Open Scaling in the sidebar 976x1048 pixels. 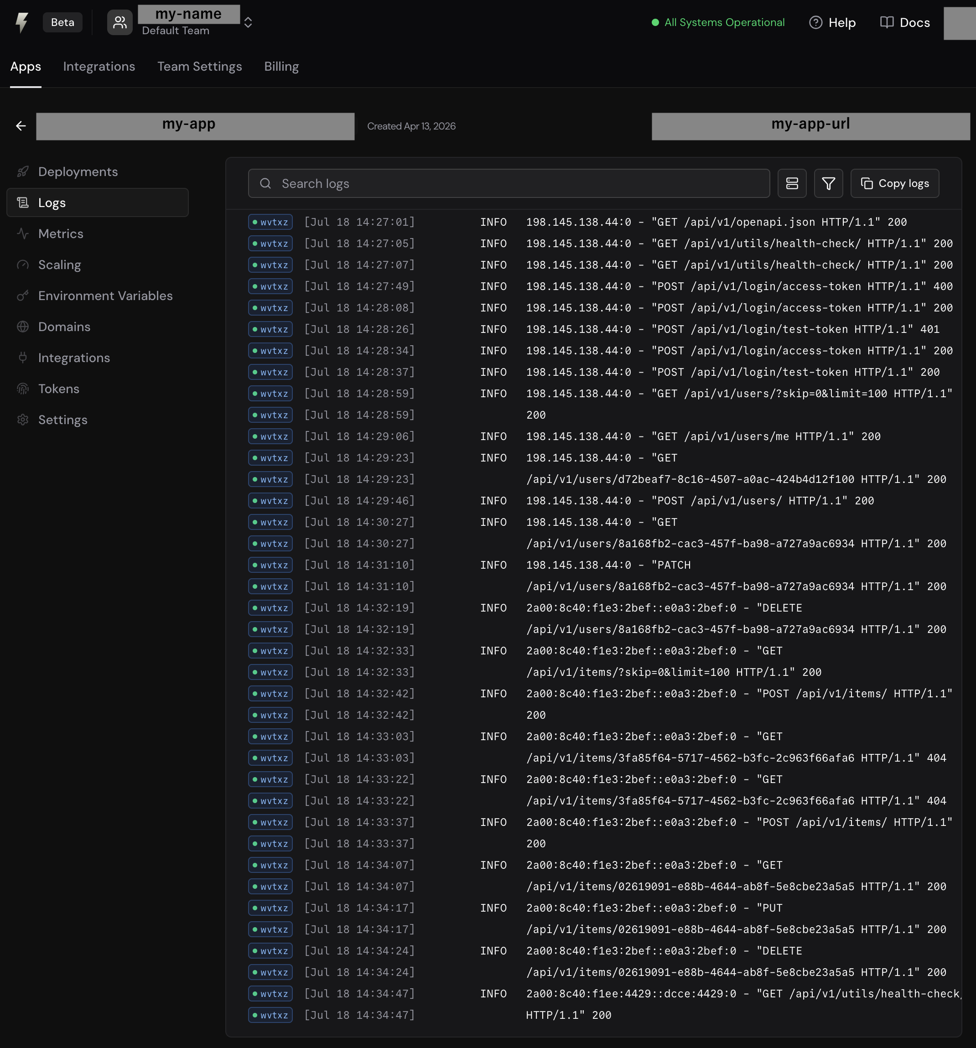click(97, 265)
